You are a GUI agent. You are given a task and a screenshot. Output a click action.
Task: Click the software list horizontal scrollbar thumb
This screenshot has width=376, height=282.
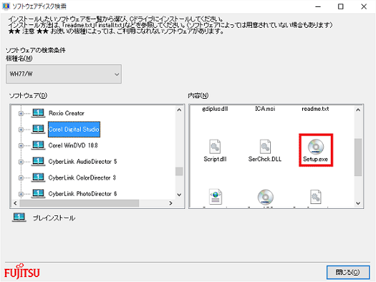(79, 203)
